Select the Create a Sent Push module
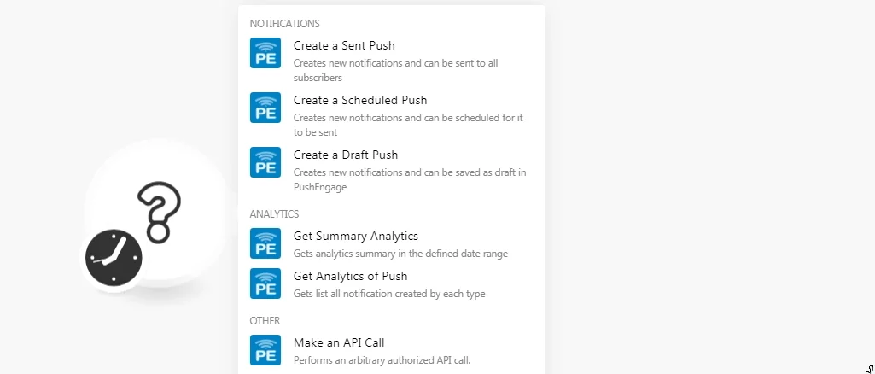 click(x=392, y=61)
